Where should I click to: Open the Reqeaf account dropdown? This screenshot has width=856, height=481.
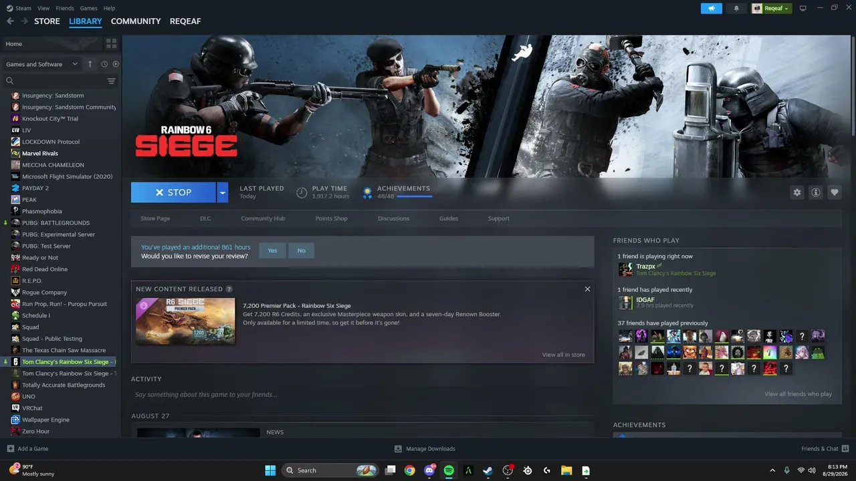point(771,8)
